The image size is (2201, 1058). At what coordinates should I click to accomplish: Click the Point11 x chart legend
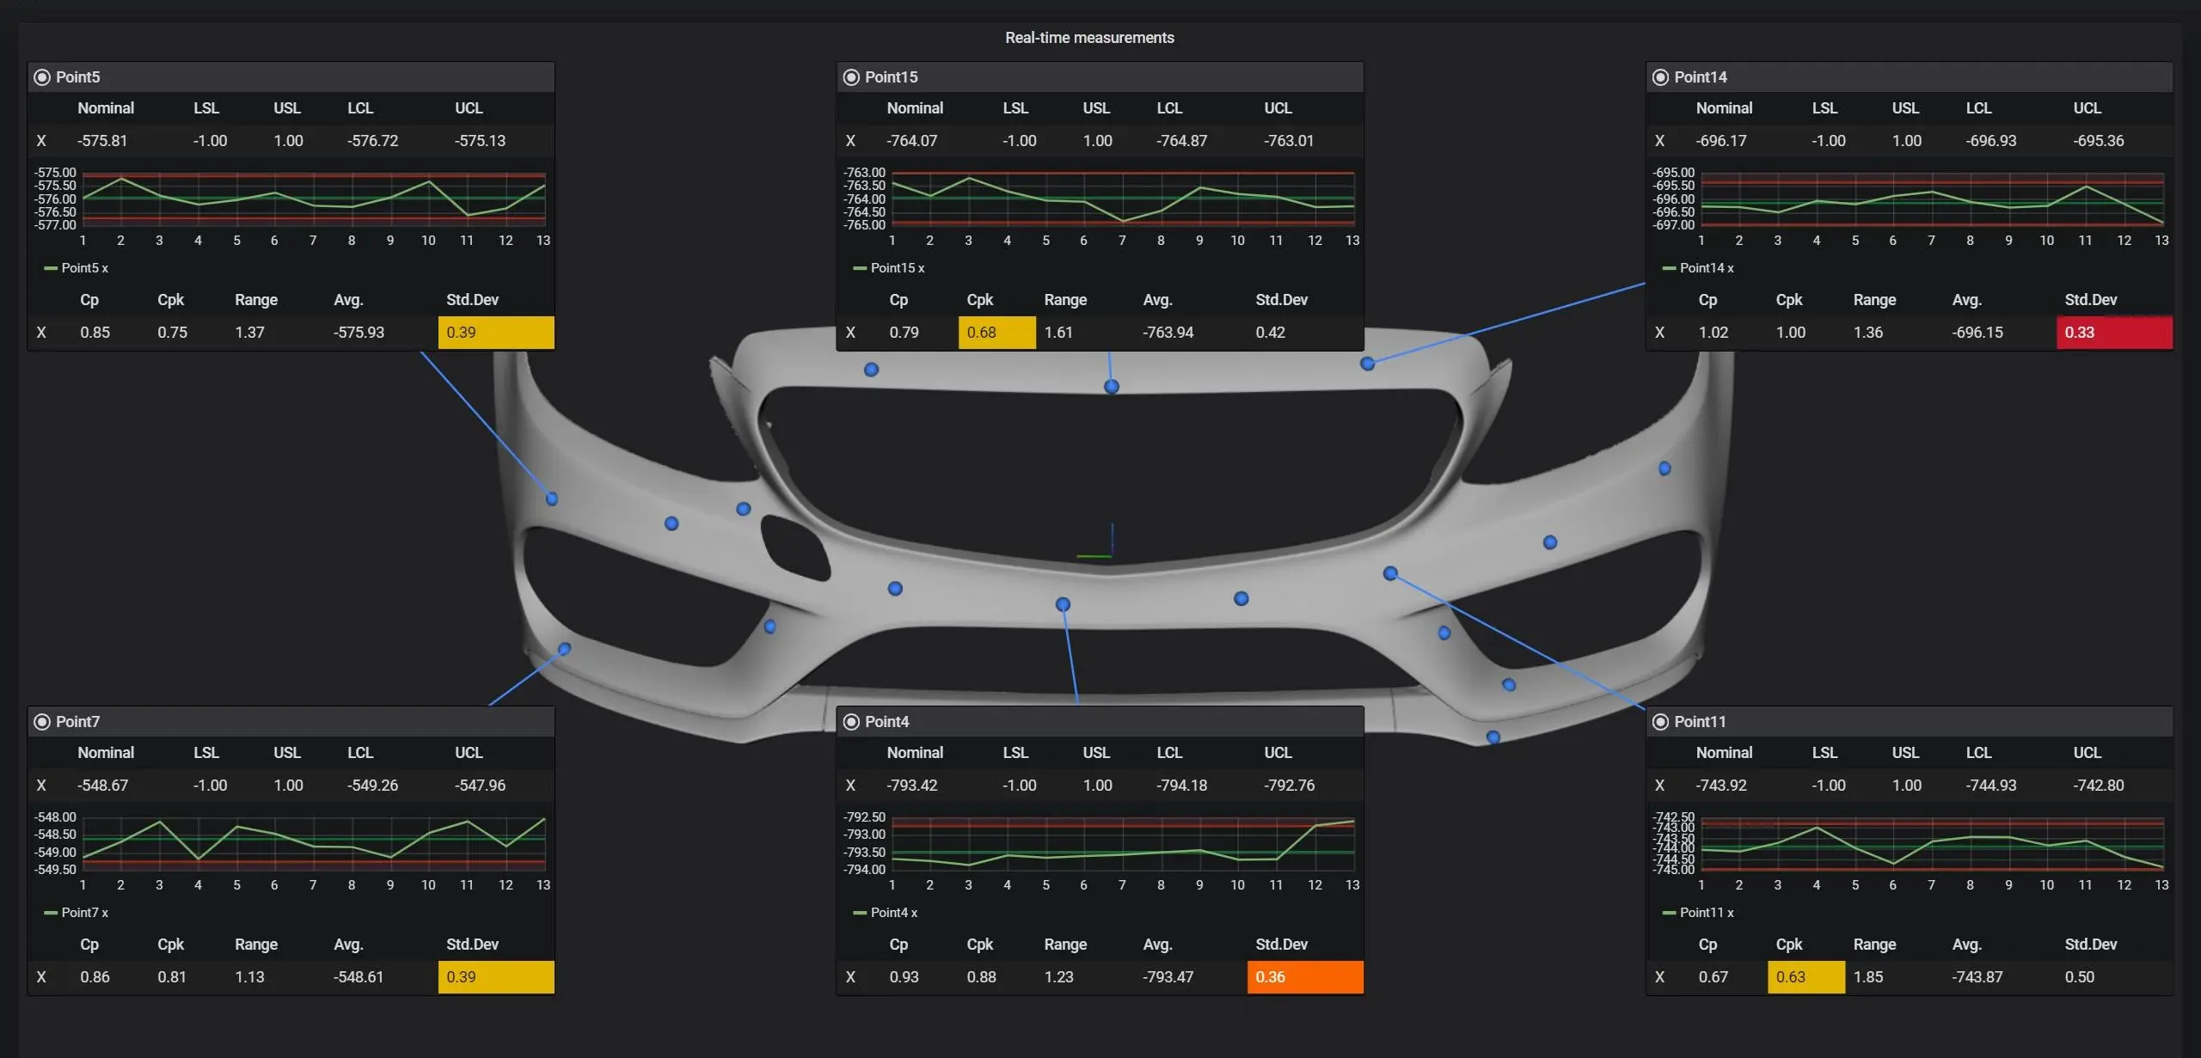pyautogui.click(x=1698, y=913)
